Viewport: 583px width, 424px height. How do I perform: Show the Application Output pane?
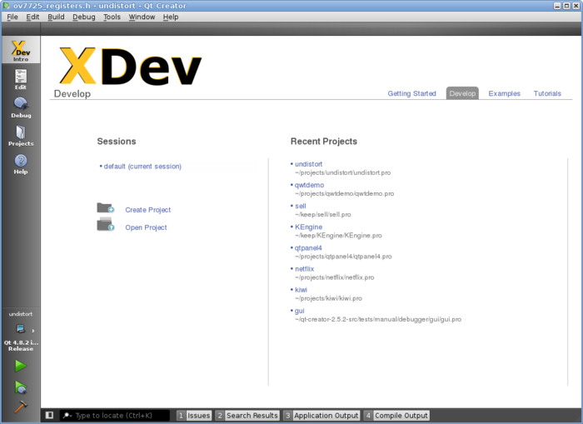[321, 416]
